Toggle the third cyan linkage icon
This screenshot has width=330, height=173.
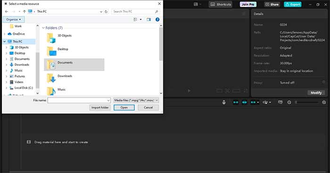point(253,102)
